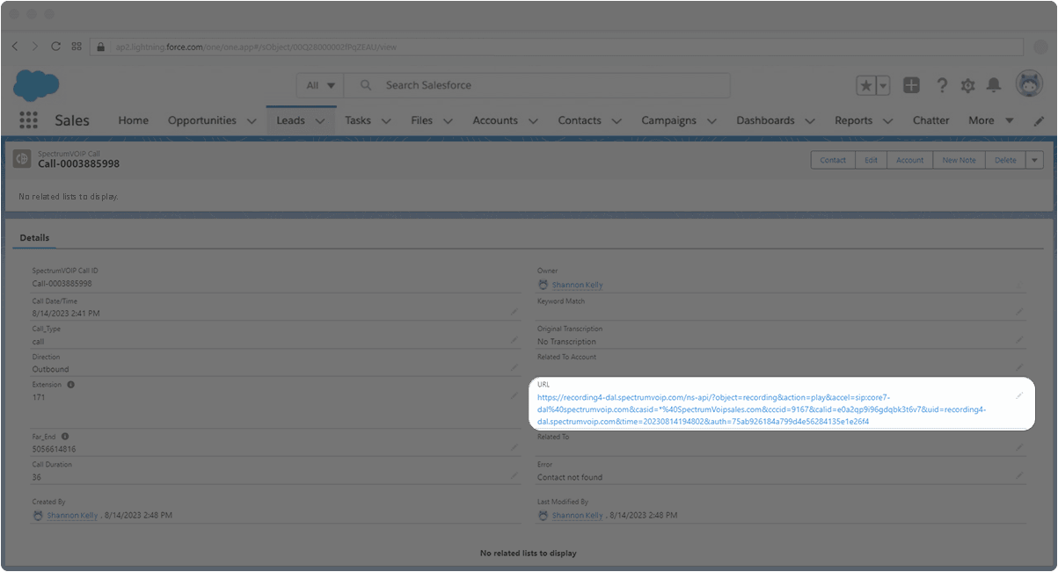The width and height of the screenshot is (1058, 572).
Task: Select the Details tab
Action: click(x=34, y=237)
